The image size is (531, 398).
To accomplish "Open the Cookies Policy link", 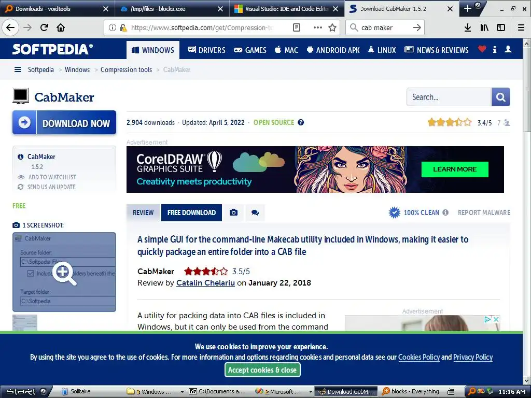I will tap(419, 357).
